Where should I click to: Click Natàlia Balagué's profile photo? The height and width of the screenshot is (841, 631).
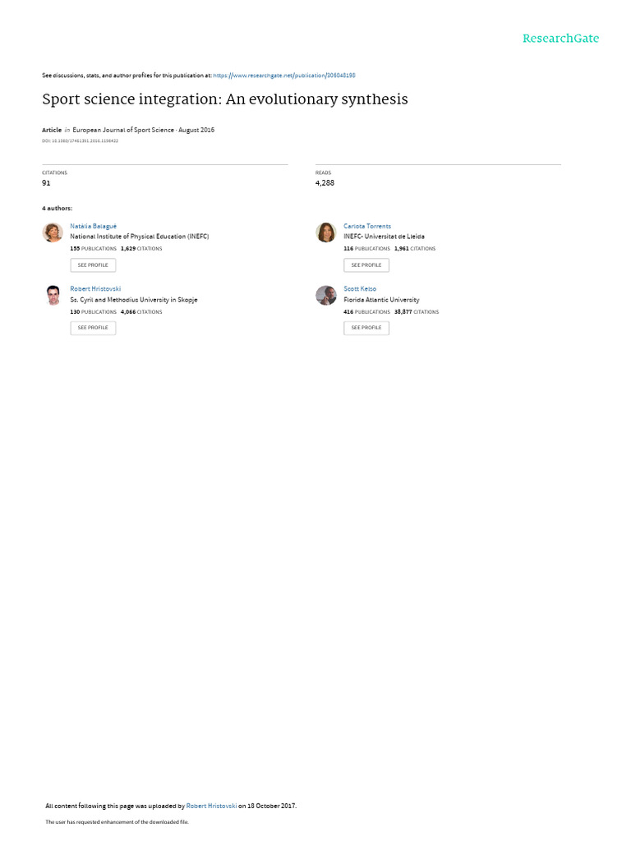pyautogui.click(x=53, y=232)
